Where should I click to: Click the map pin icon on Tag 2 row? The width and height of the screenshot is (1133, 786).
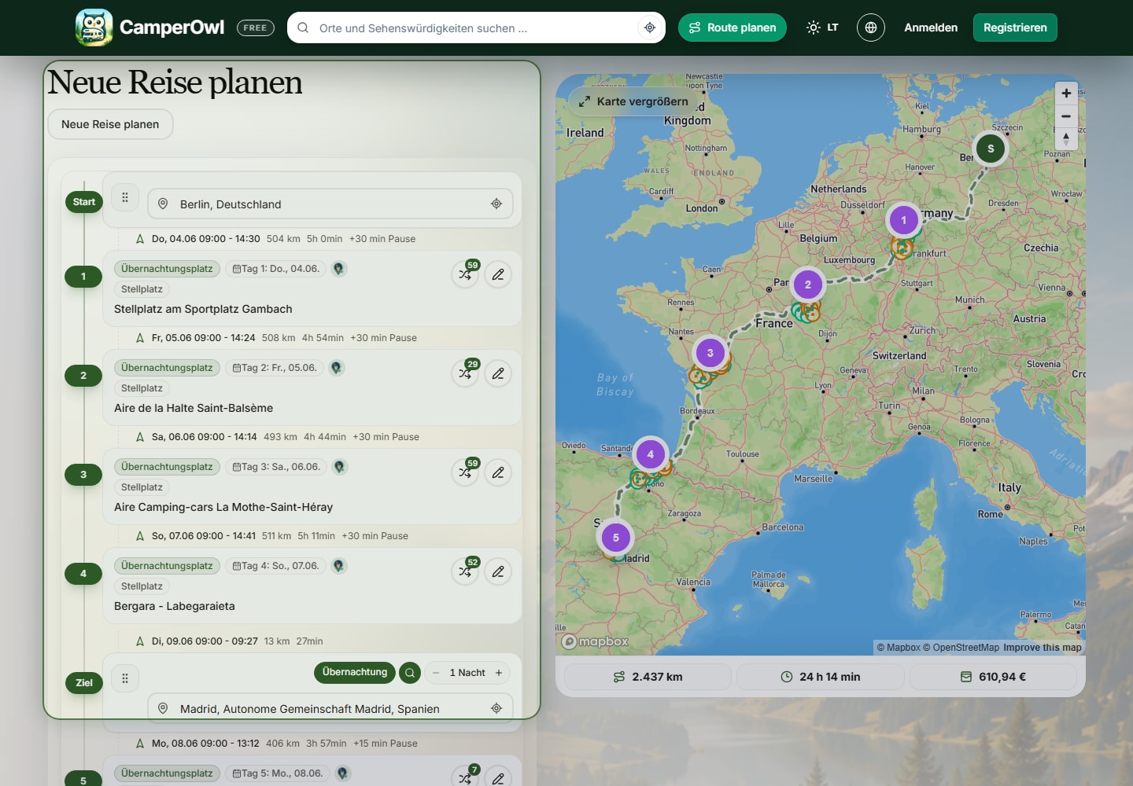[x=336, y=368]
